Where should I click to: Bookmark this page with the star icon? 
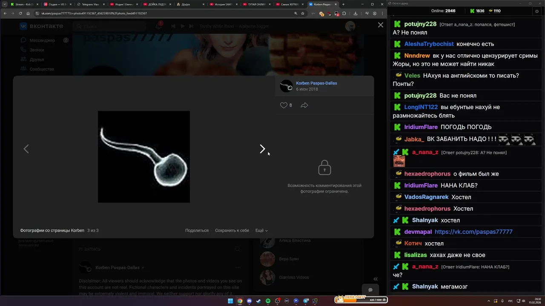(x=303, y=13)
